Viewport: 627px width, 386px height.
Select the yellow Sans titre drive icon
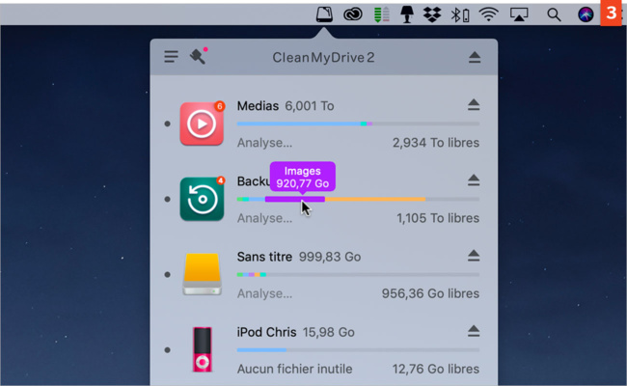click(202, 274)
